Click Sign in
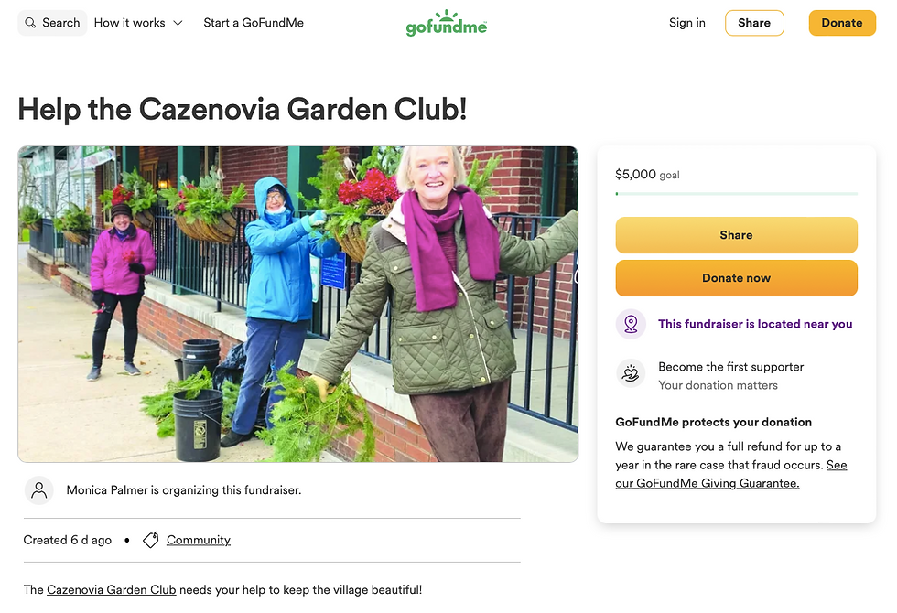This screenshot has width=897, height=613. click(x=687, y=23)
